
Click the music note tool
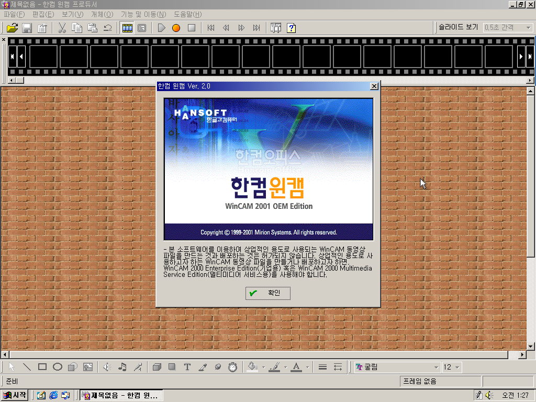(122, 367)
